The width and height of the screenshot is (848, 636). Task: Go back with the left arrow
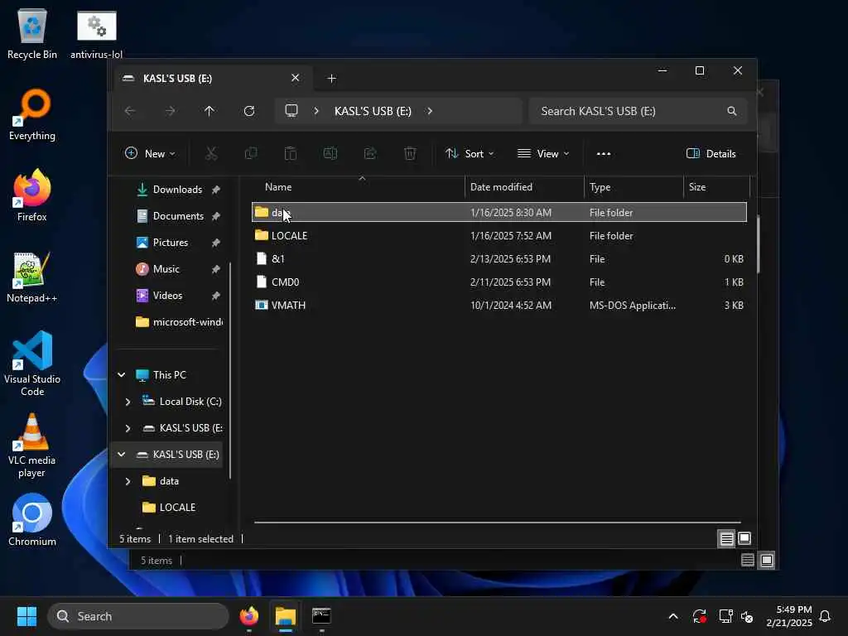130,111
